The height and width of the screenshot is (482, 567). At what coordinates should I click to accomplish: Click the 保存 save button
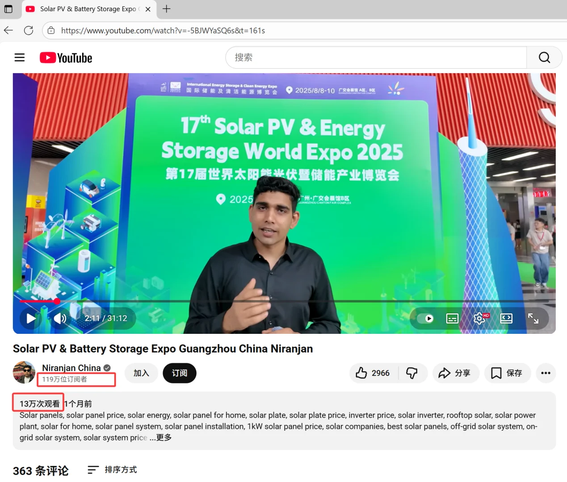pyautogui.click(x=507, y=373)
